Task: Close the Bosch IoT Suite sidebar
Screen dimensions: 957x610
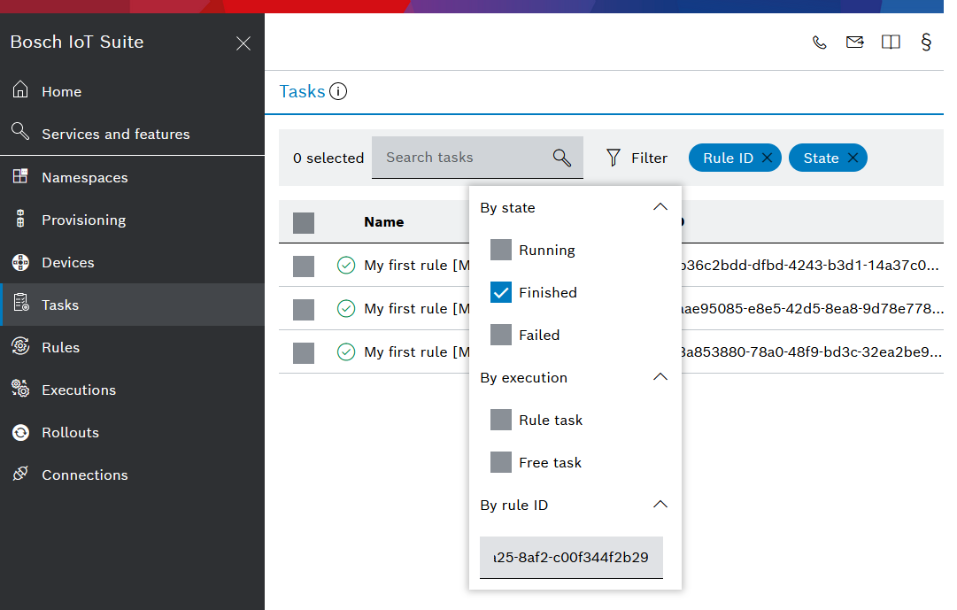Action: [243, 43]
